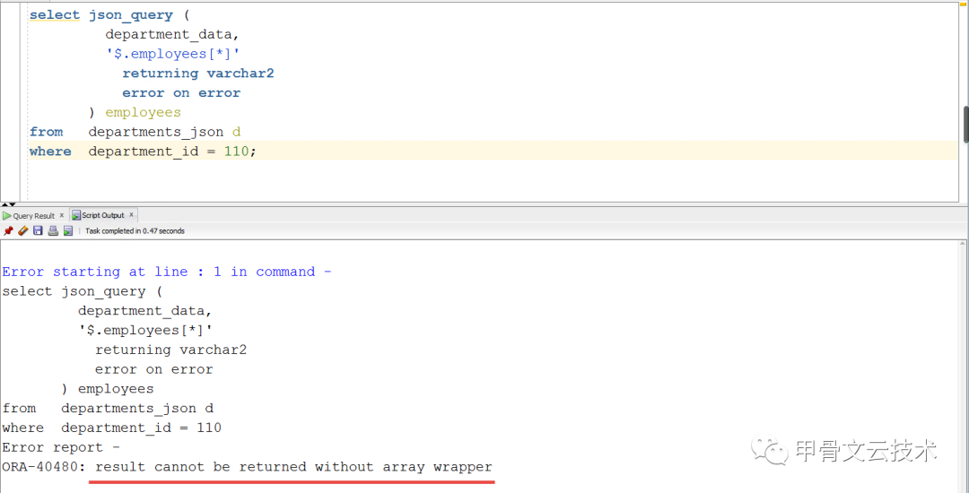Expand editor using the down splitter arrow

11,204
